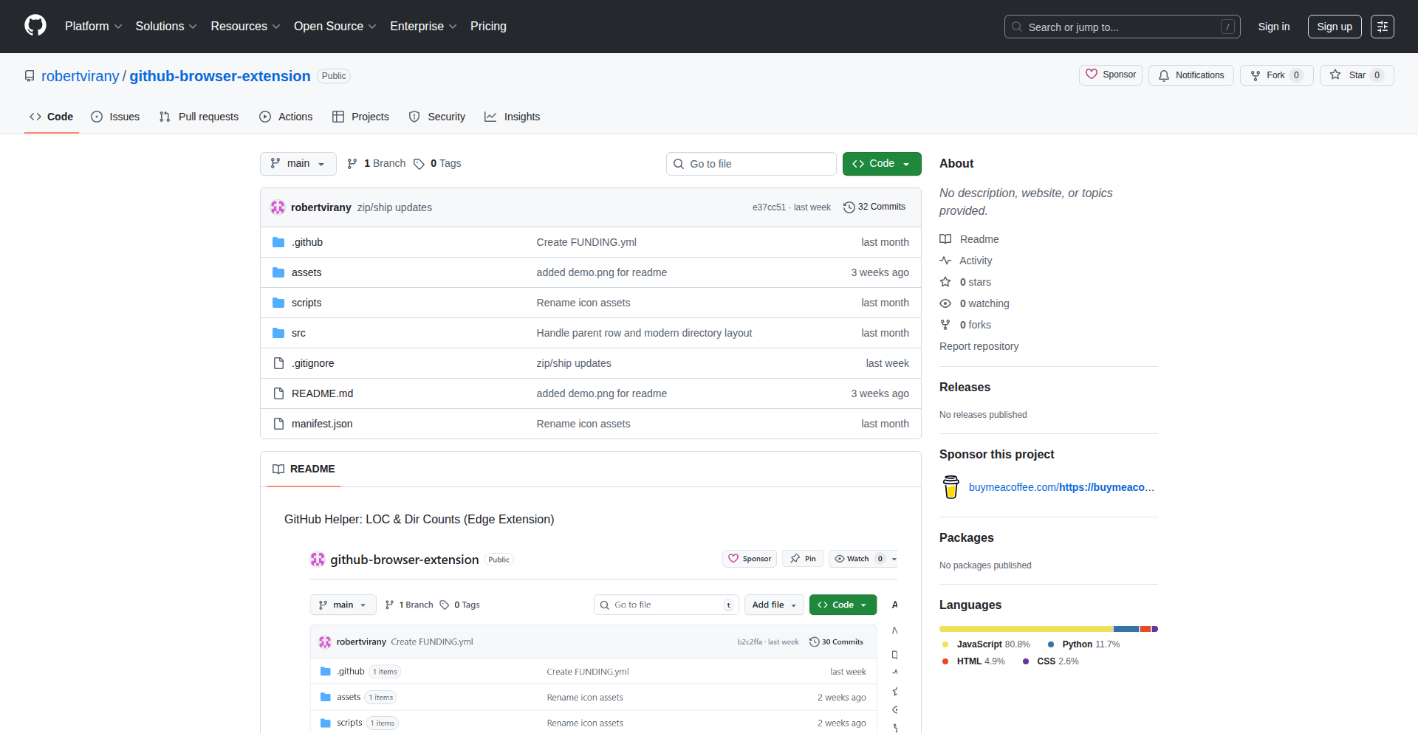Select the .github folder icon
Screen dimensions: 1418x733
pyautogui.click(x=278, y=241)
